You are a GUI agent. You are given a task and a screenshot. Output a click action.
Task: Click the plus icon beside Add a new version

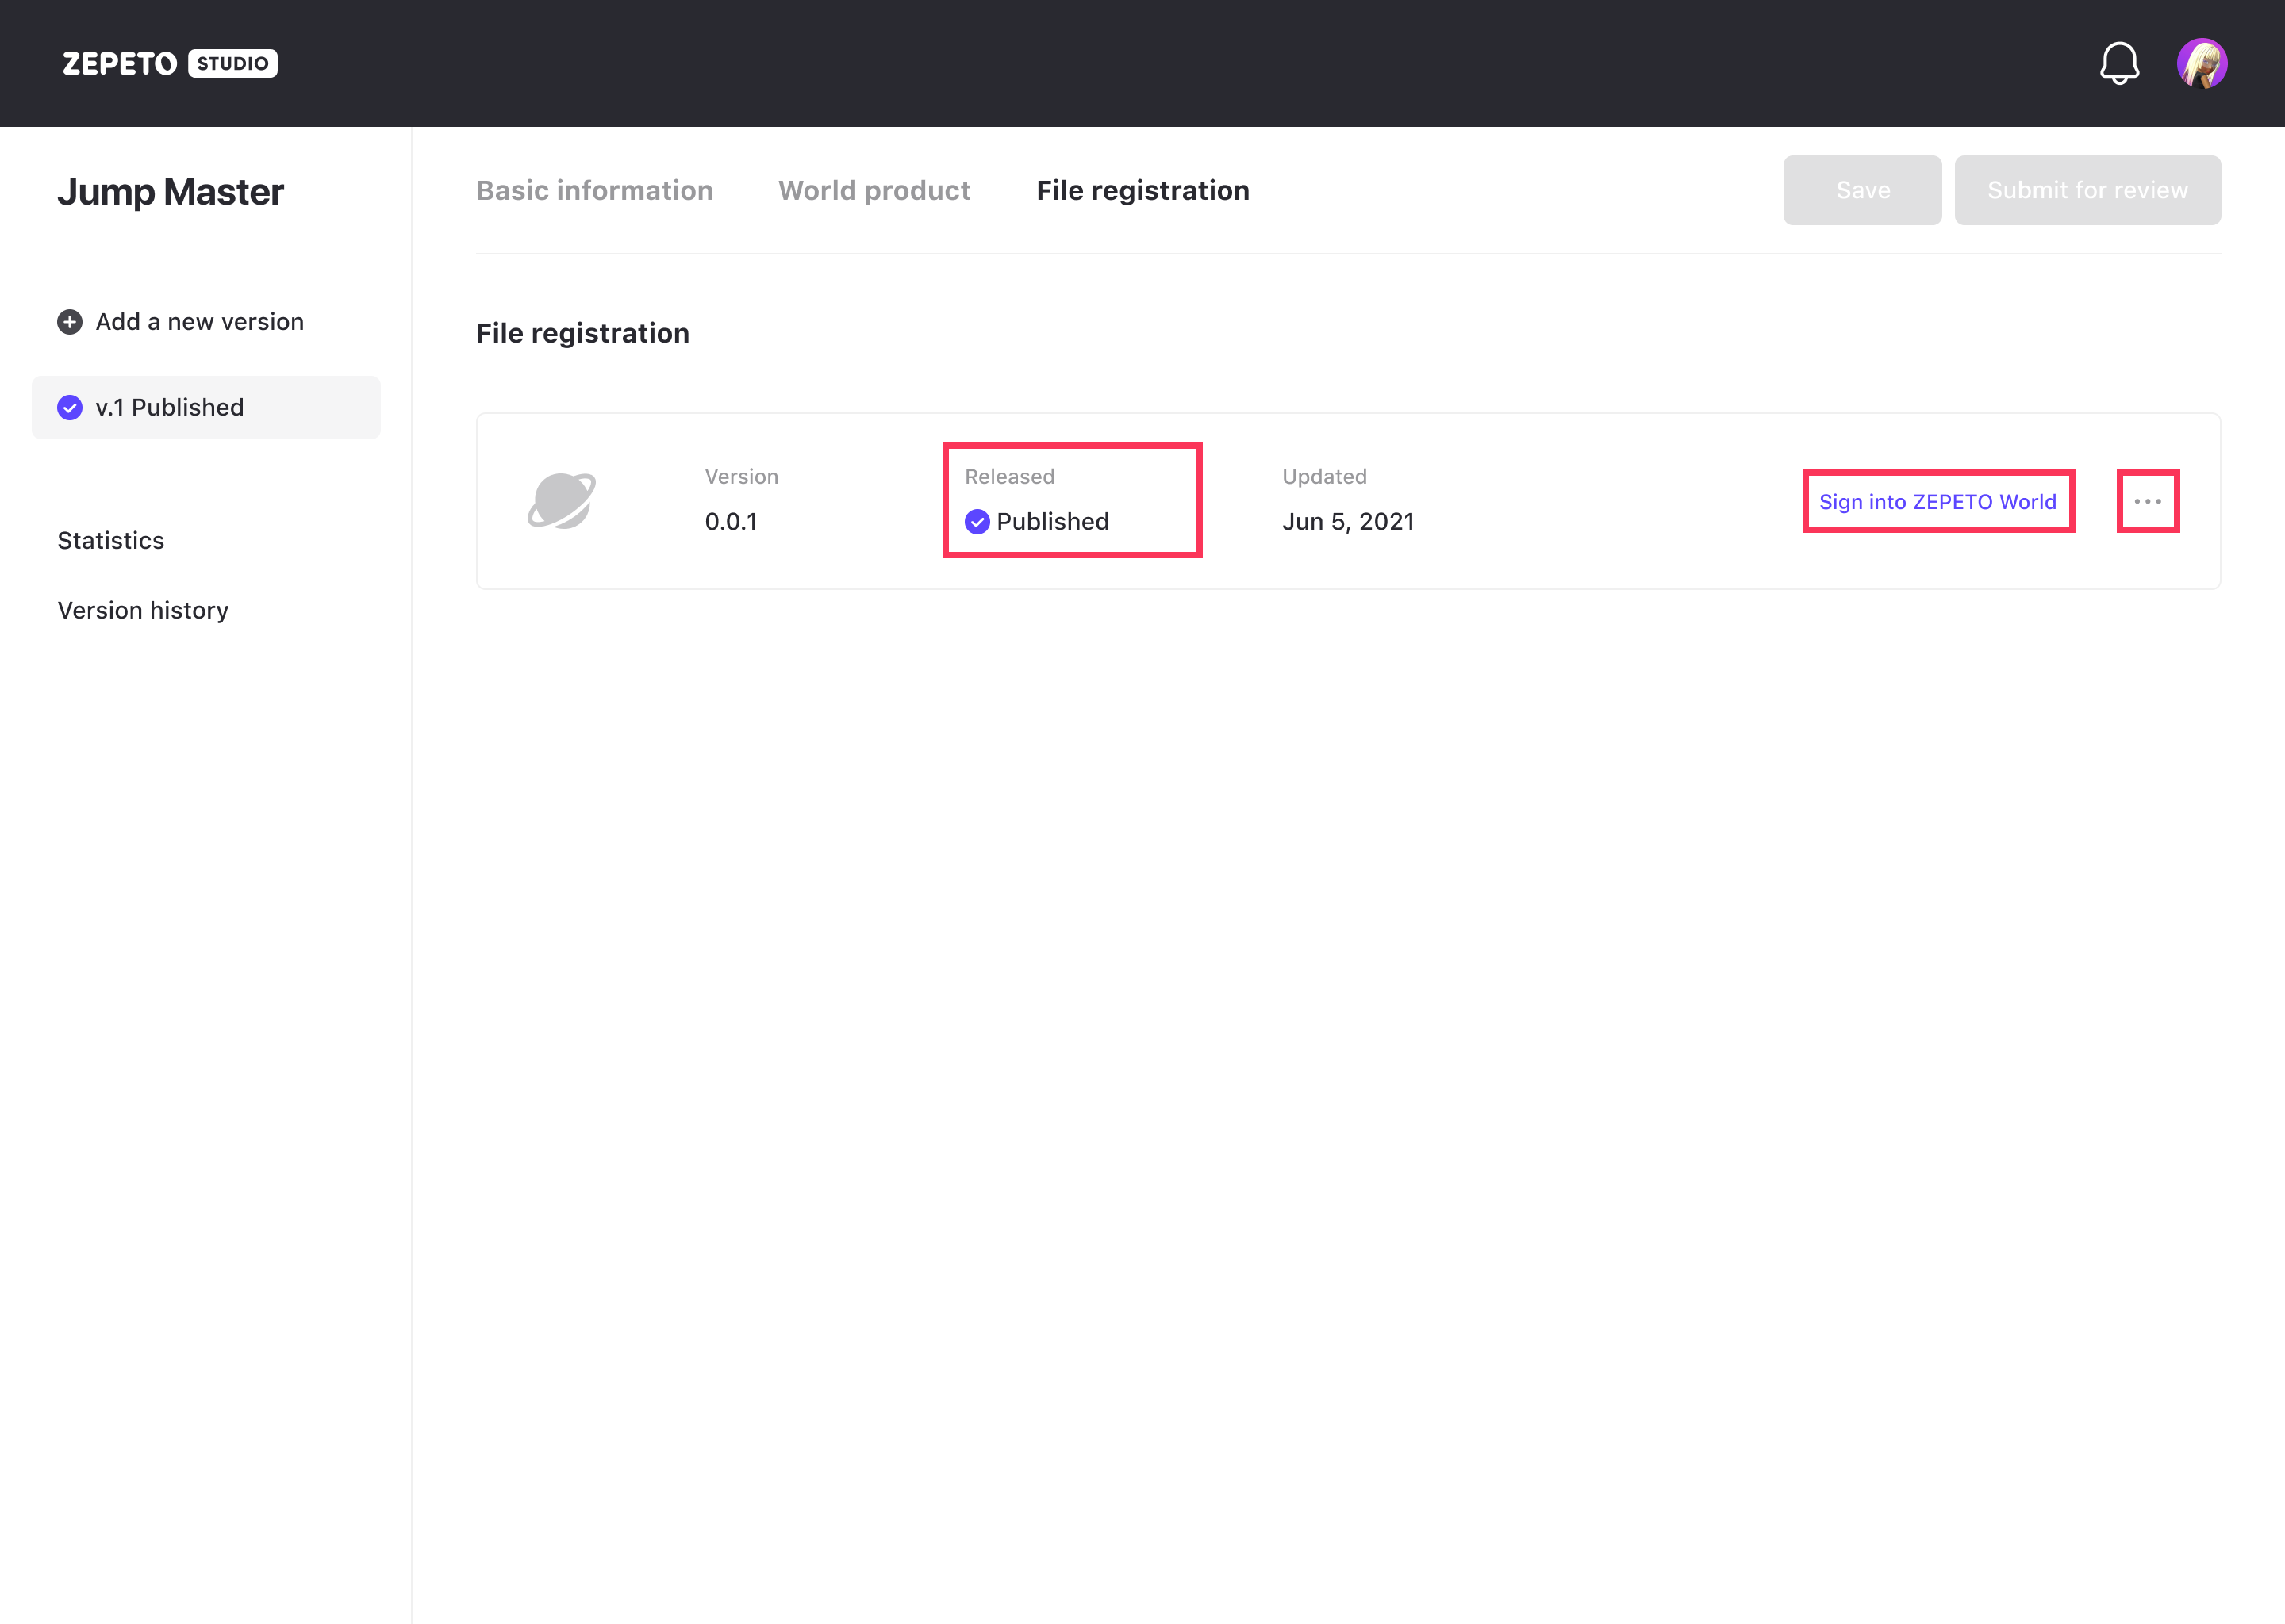click(x=69, y=322)
